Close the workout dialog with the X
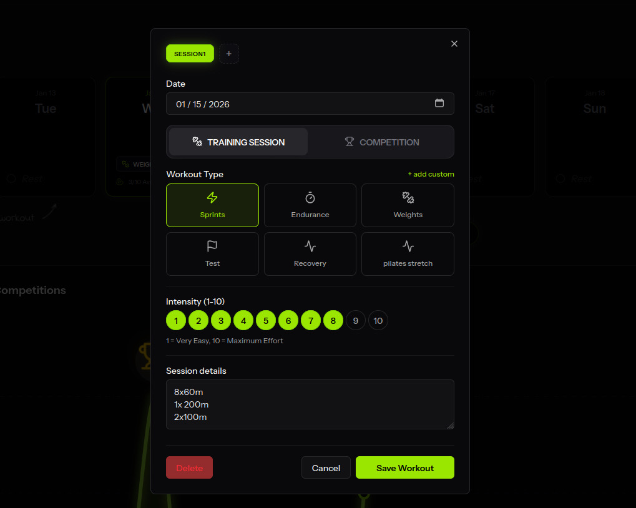The image size is (636, 508). [x=454, y=44]
